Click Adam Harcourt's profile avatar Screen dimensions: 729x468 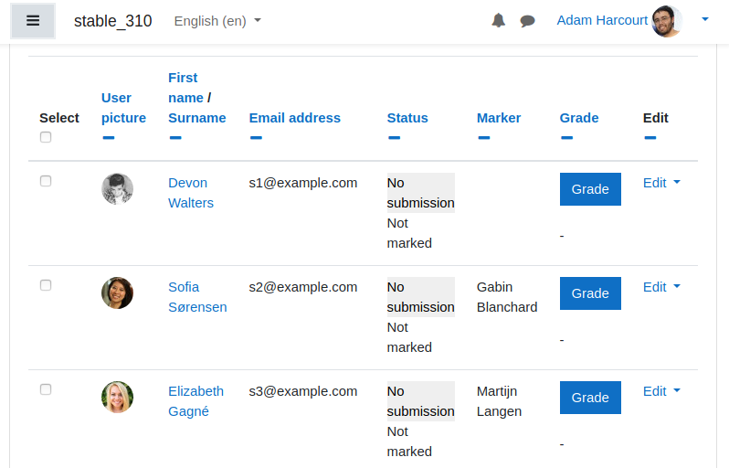coord(667,21)
